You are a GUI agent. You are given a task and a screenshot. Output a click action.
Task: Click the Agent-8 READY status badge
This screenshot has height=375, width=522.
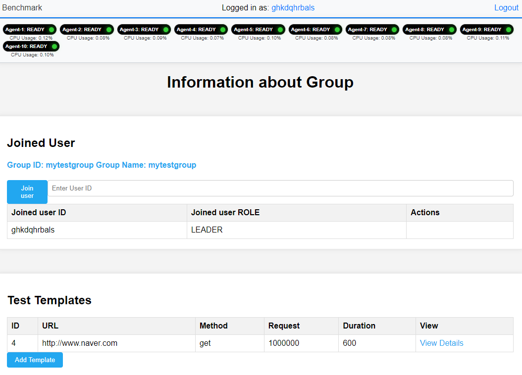pyautogui.click(x=430, y=30)
